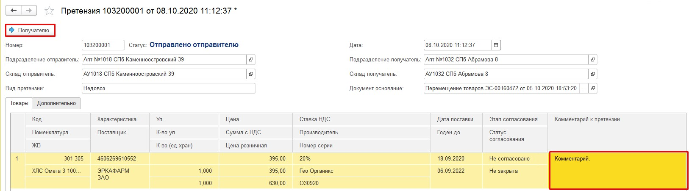
Task: Click the Этап согласования column header
Action: pos(513,119)
